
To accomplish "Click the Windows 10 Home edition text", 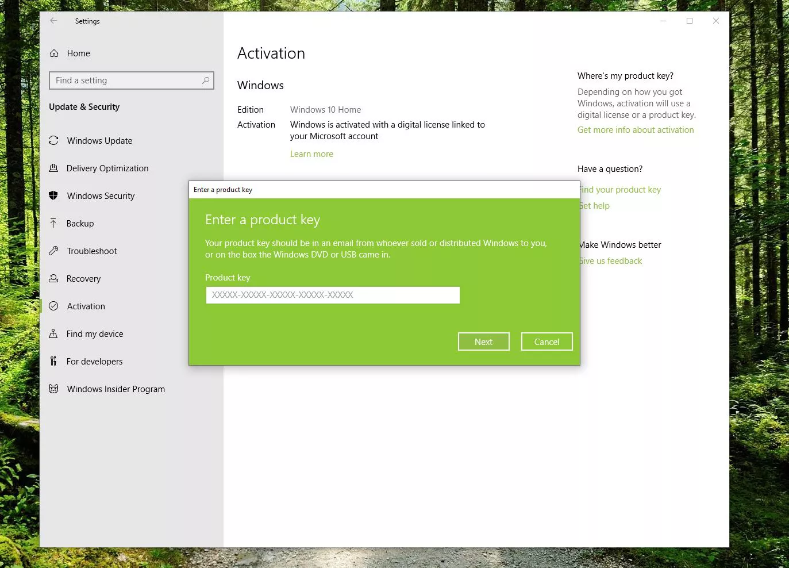I will 326,110.
